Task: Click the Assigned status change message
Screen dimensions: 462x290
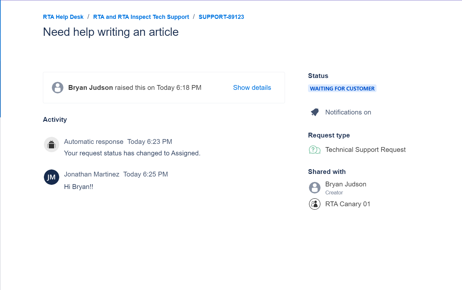Action: (132, 153)
